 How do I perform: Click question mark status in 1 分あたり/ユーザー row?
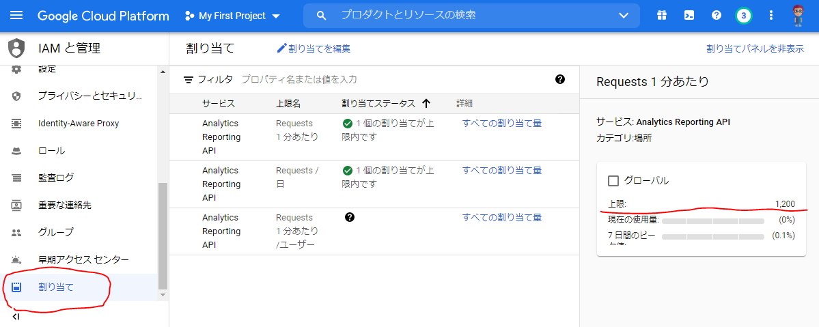coord(350,217)
